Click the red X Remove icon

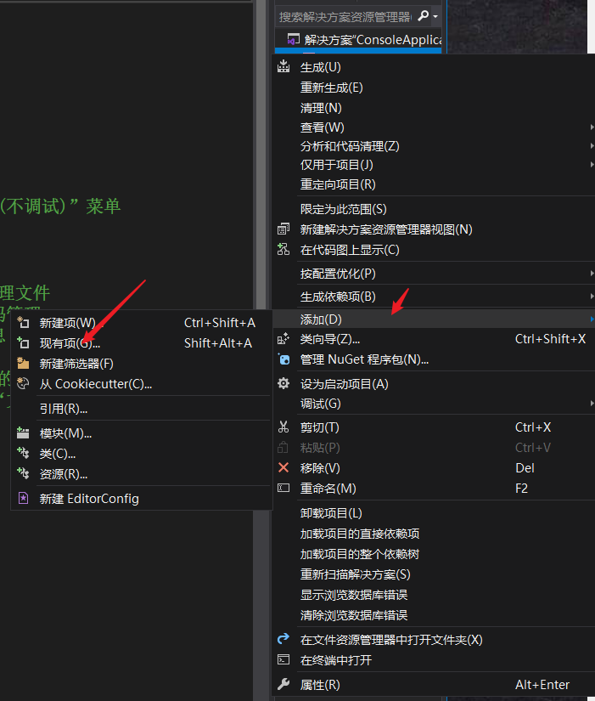coord(283,467)
